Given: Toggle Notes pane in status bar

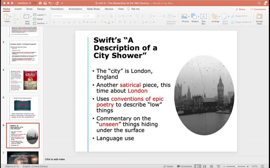Looking at the screenshot, I should [168, 166].
